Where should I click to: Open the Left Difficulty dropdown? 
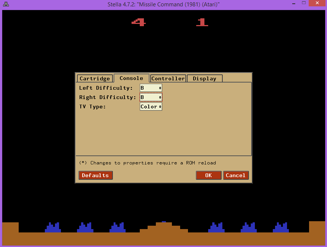[x=151, y=88]
